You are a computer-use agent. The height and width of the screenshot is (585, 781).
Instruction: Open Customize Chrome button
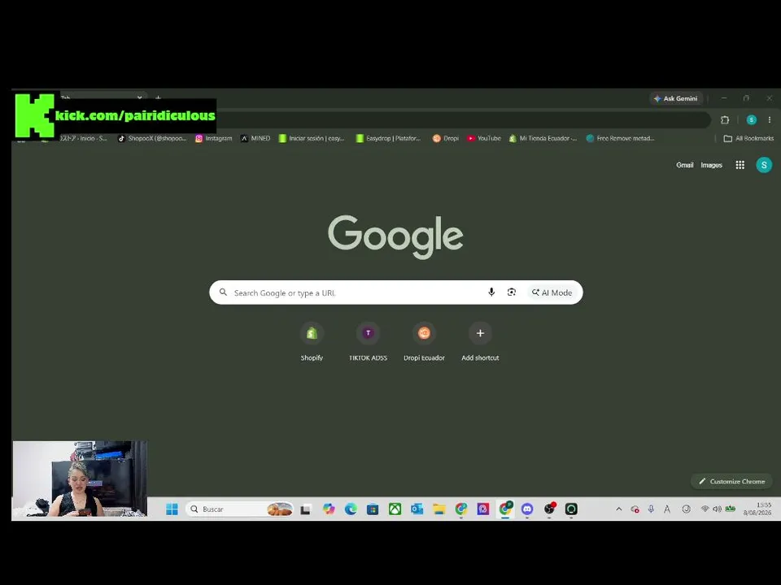[x=731, y=482]
